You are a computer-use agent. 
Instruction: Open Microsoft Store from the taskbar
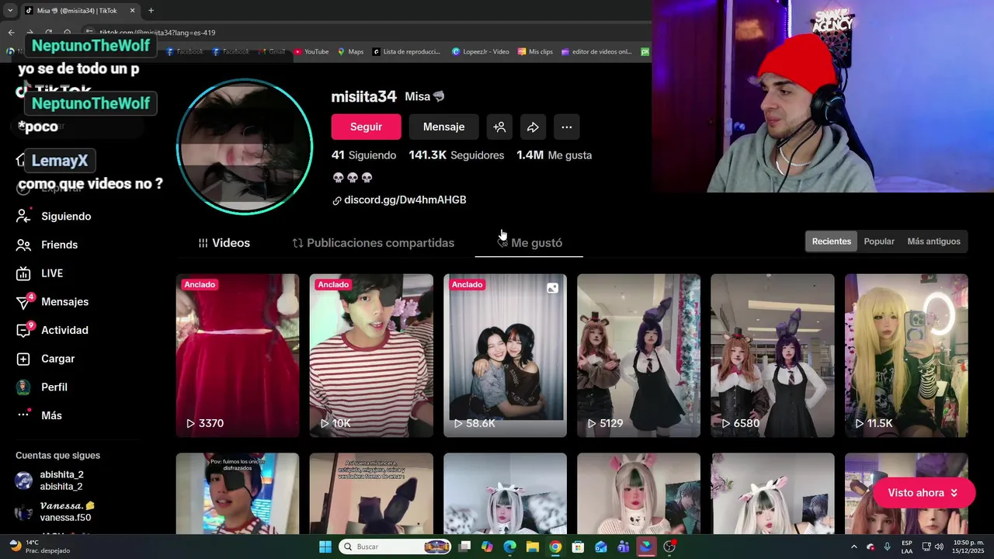tap(578, 547)
